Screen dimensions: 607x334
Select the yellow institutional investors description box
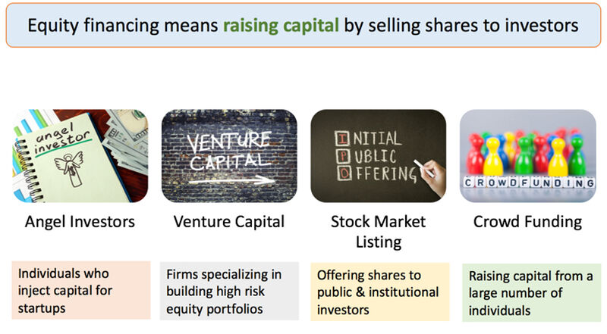click(x=380, y=292)
